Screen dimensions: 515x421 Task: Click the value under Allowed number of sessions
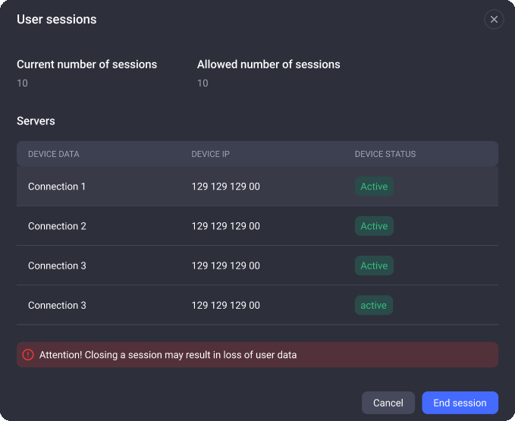203,83
